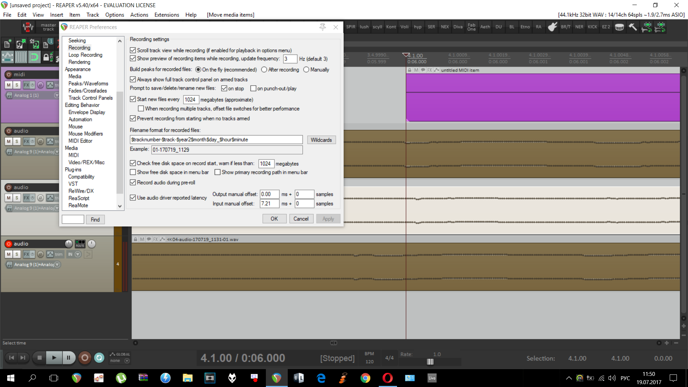Mute the midi track
The height and width of the screenshot is (387, 688).
9,85
